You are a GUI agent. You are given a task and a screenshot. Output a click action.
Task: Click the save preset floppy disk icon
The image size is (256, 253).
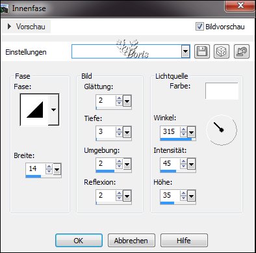pyautogui.click(x=202, y=51)
